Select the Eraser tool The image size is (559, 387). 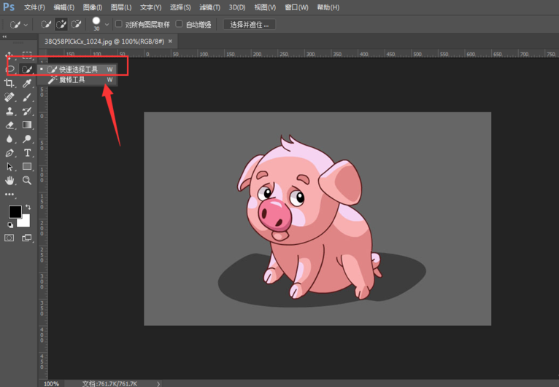point(9,125)
